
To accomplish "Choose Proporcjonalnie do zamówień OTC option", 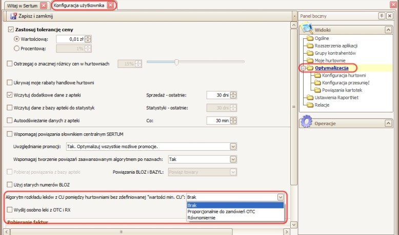I will (222, 212).
